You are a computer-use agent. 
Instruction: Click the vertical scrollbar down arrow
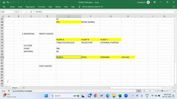pos(175,85)
